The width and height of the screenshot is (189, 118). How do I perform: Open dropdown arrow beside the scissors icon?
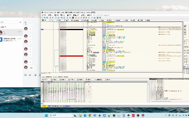point(32,75)
